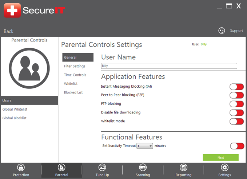Switch to the Time Controls tab
Image resolution: width=247 pixels, height=179 pixels.
pos(75,75)
